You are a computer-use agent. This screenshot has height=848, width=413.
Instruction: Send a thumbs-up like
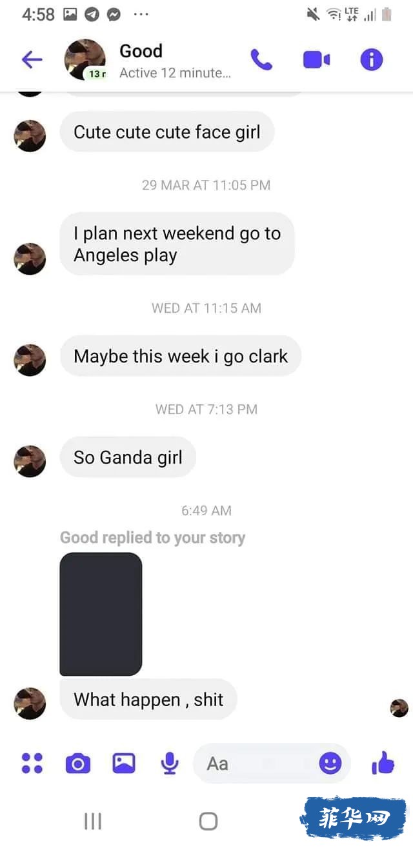click(383, 764)
